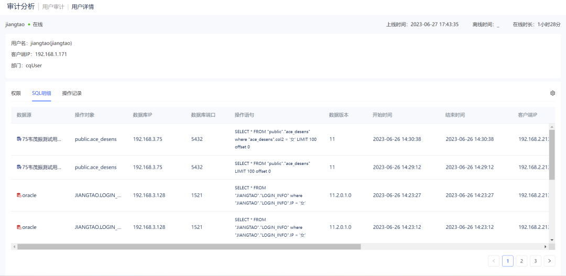Viewport: 566px width, 276px height.
Task: Select the SQL明细 tab
Action: click(41, 93)
